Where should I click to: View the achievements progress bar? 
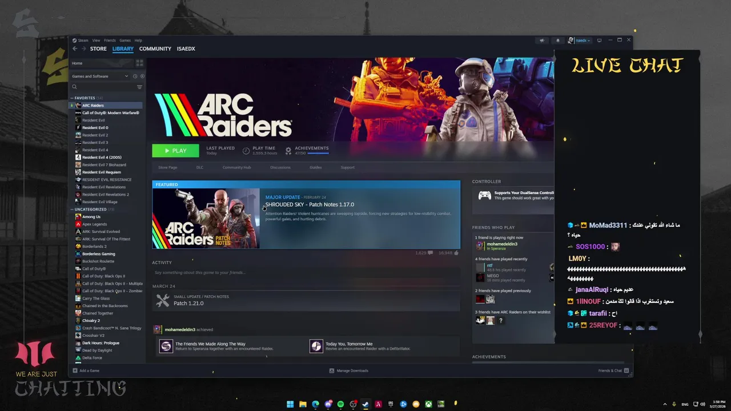[311, 153]
